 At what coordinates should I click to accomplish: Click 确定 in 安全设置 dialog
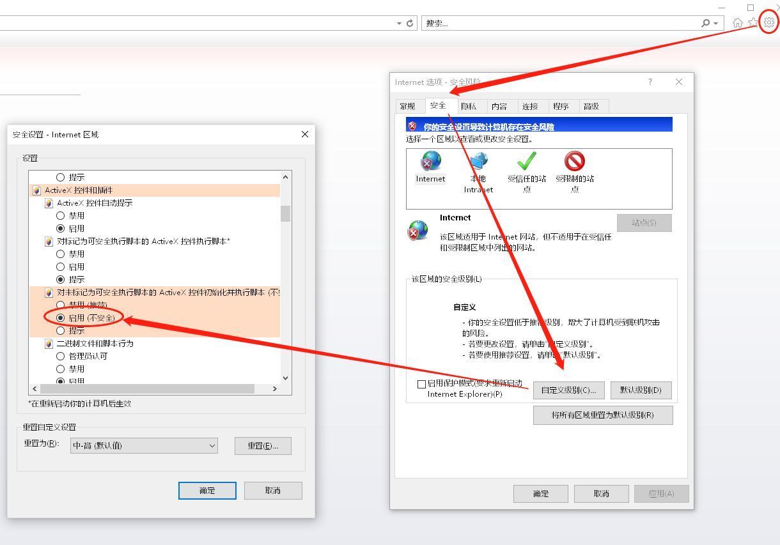pos(207,490)
